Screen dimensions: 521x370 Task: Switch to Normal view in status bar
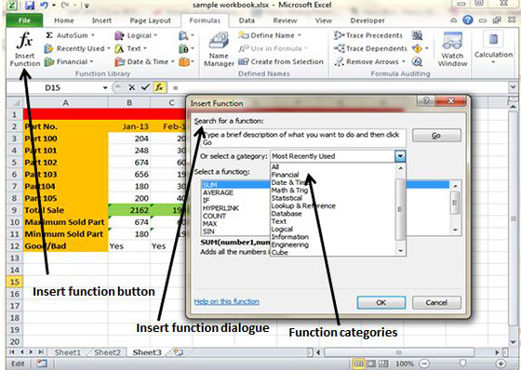pos(358,363)
